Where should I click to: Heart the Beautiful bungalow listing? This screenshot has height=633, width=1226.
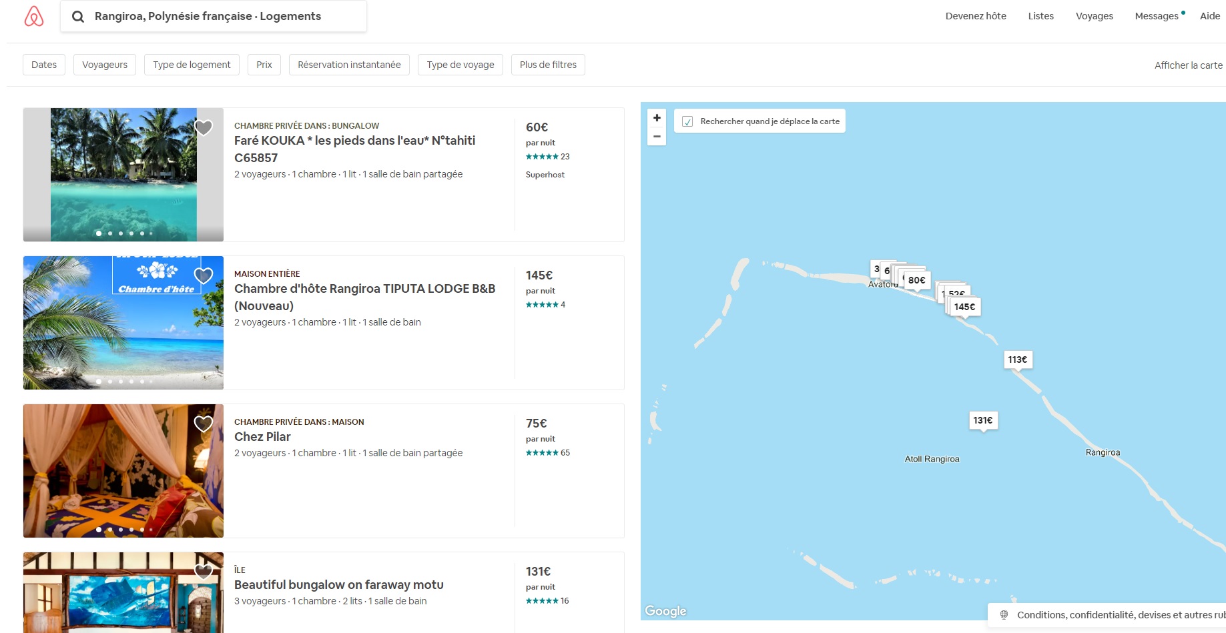pos(204,571)
